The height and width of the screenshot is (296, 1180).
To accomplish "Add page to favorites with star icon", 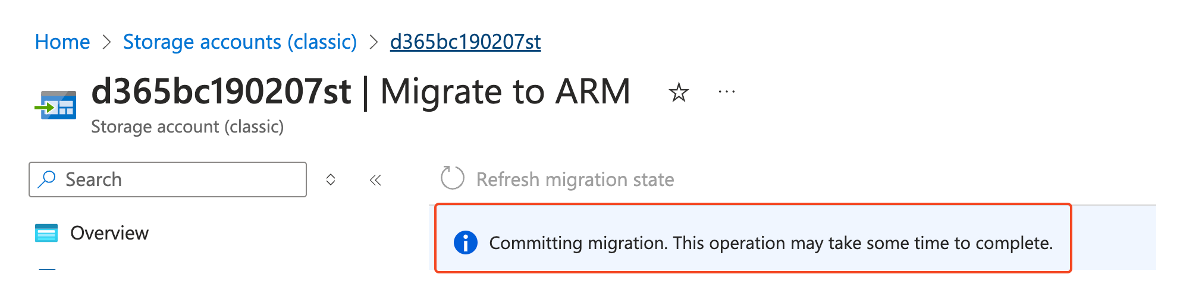I will (x=678, y=93).
